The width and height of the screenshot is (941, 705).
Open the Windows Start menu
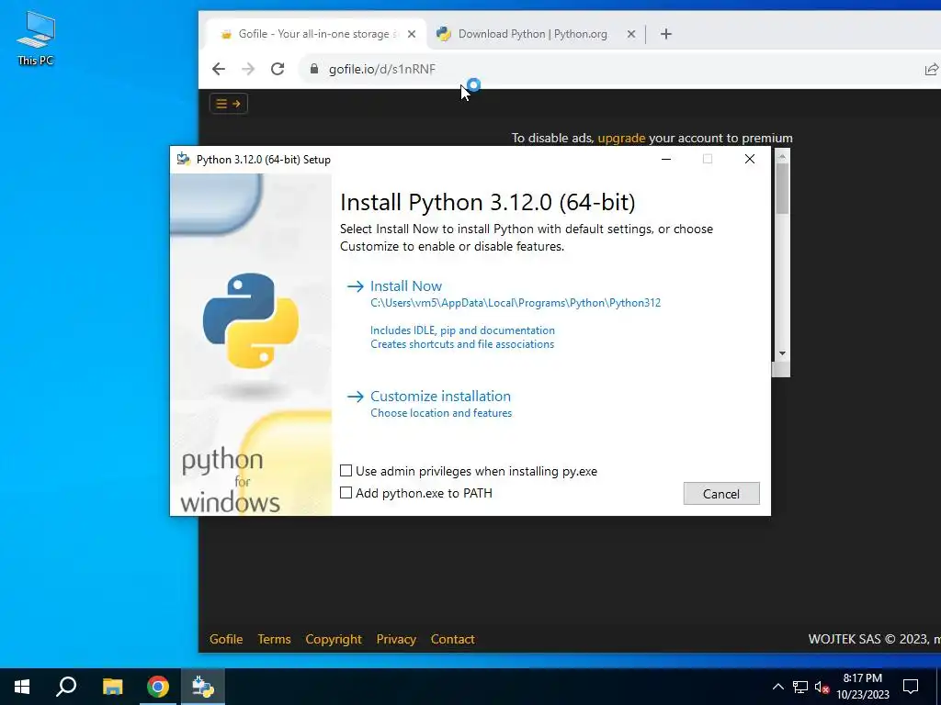pos(22,687)
